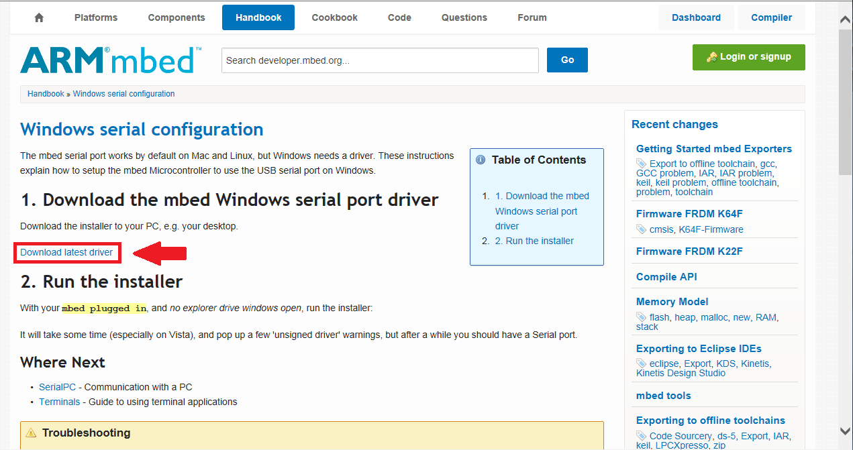Click the RAM tag
This screenshot has height=450, width=853.
click(766, 317)
